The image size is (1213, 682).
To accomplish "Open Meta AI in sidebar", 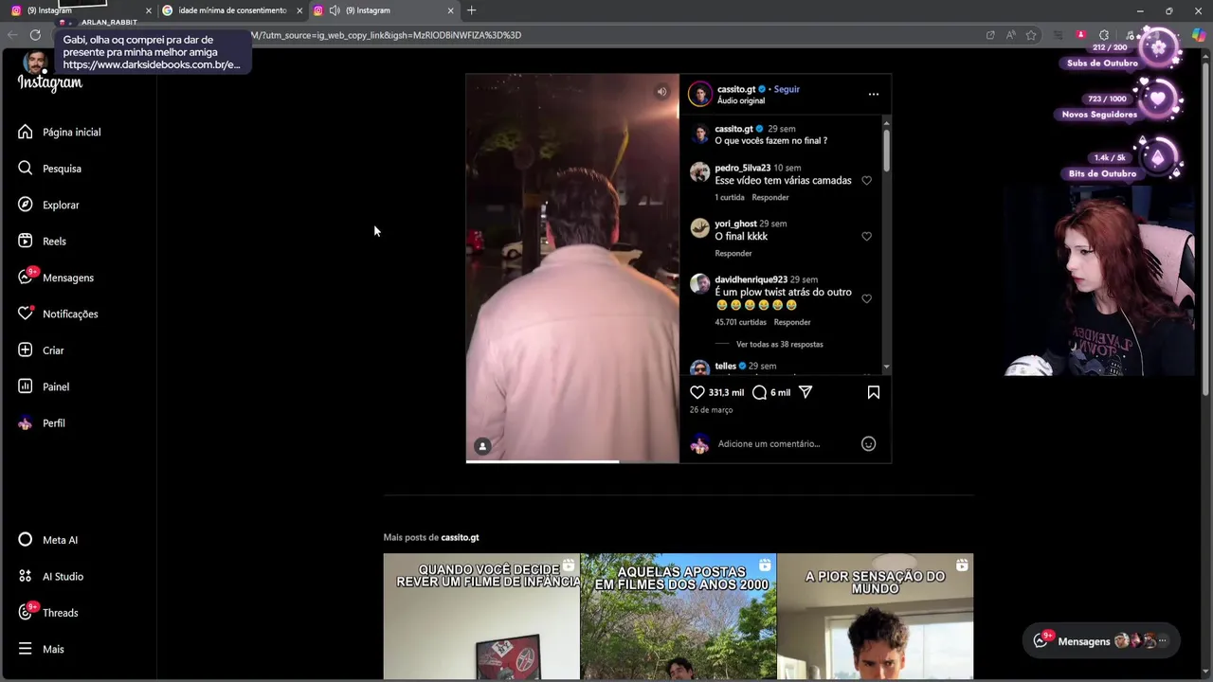I will coord(48,540).
